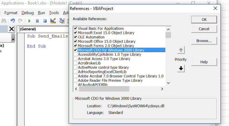Viewport: 229px width, 126px height.
Task: Uncheck Microsoft Forms 2.0 Object Library
Action: pyautogui.click(x=75, y=46)
